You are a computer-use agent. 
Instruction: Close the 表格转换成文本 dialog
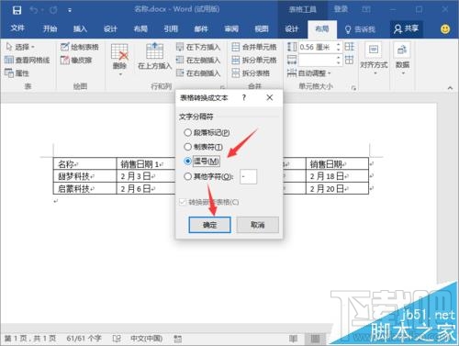coord(270,97)
